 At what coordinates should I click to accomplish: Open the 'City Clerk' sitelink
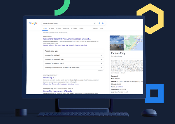pyautogui.click(x=84, y=45)
